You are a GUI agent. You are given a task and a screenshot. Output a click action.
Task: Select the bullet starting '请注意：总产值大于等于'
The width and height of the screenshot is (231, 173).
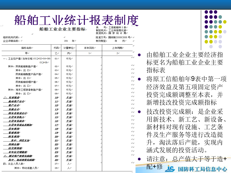[x=186, y=163]
